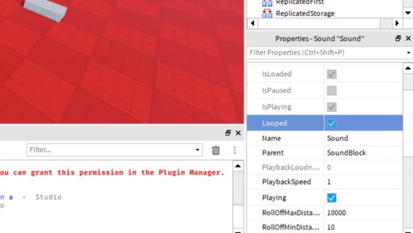Select the RollOffMinDistance property label

[290, 227]
